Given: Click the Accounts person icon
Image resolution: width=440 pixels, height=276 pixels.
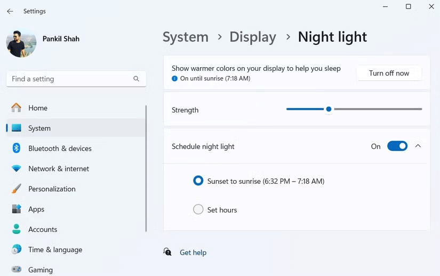Looking at the screenshot, I should (x=17, y=229).
